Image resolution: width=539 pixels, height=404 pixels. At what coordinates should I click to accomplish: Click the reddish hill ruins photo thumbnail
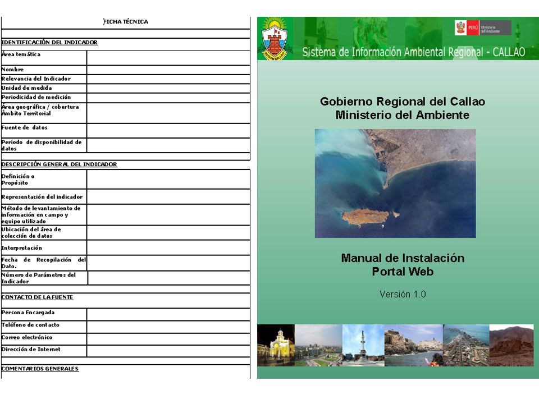(511, 345)
